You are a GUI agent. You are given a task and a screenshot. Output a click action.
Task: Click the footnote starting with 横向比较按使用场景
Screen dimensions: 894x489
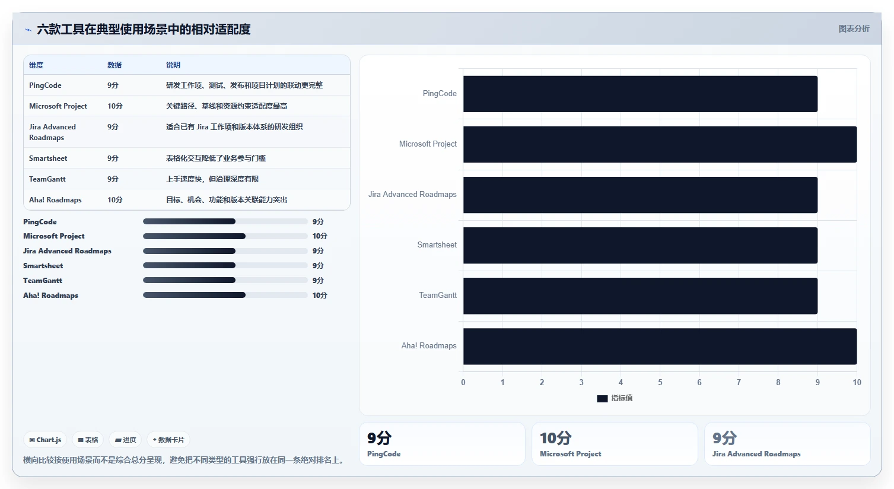(184, 460)
